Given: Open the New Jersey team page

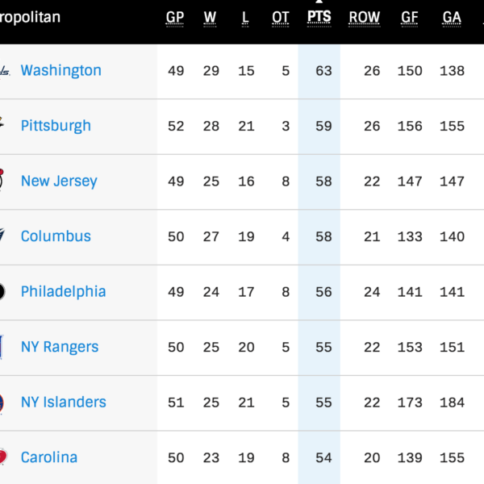Looking at the screenshot, I should click(x=59, y=181).
